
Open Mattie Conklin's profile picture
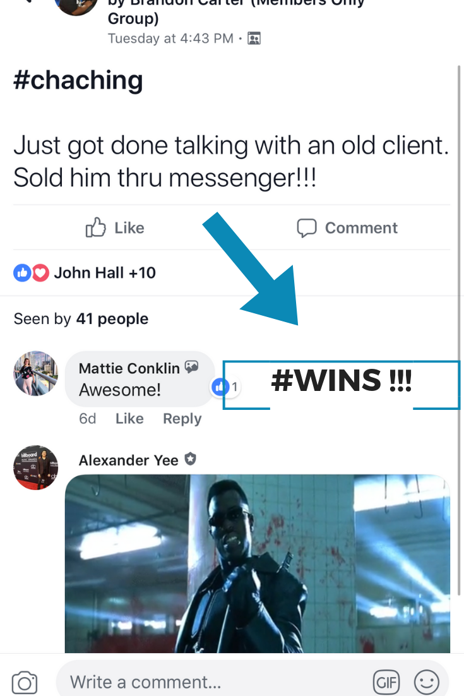(35, 373)
